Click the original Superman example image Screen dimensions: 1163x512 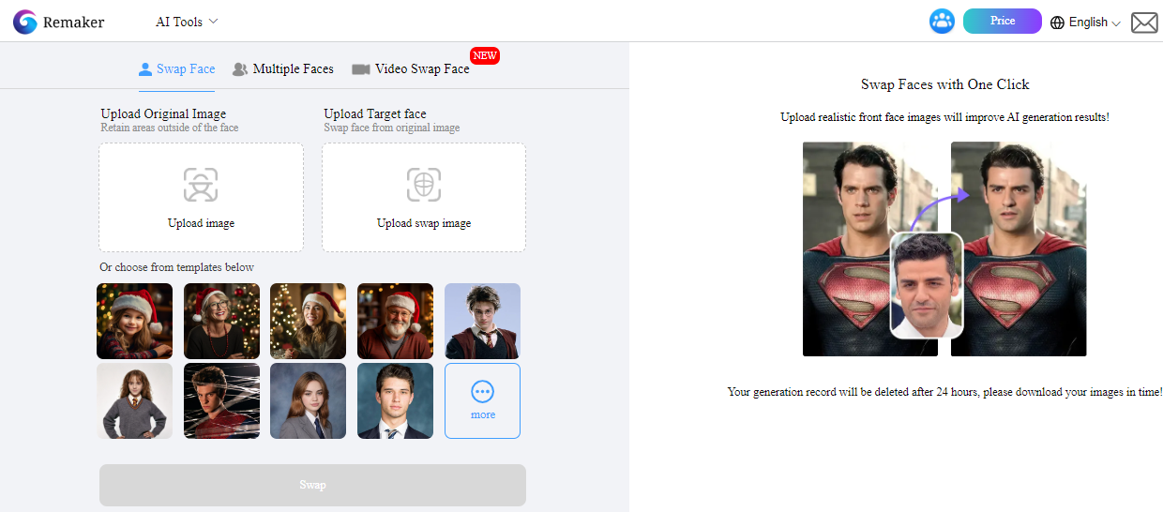point(870,248)
